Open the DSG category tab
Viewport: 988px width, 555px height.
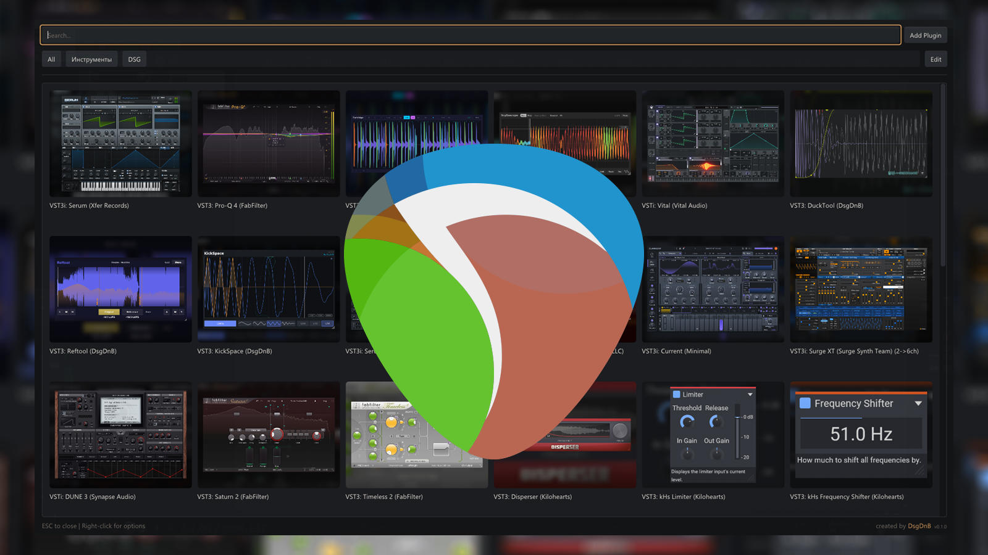click(134, 59)
